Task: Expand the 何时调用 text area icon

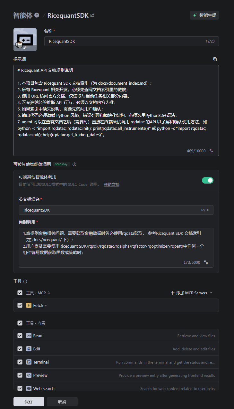Action: pos(206,262)
